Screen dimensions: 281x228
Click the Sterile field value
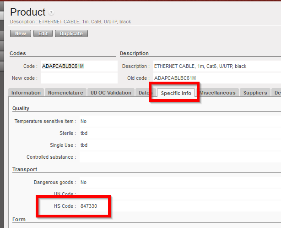click(84, 133)
